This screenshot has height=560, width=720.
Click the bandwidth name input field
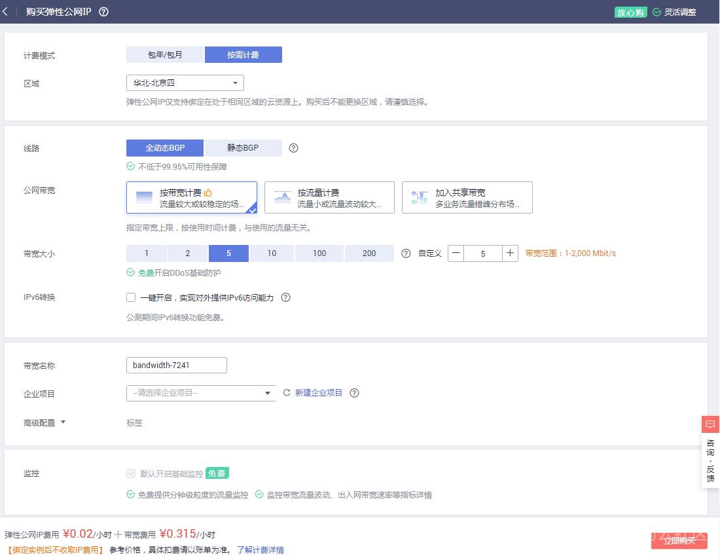point(176,365)
